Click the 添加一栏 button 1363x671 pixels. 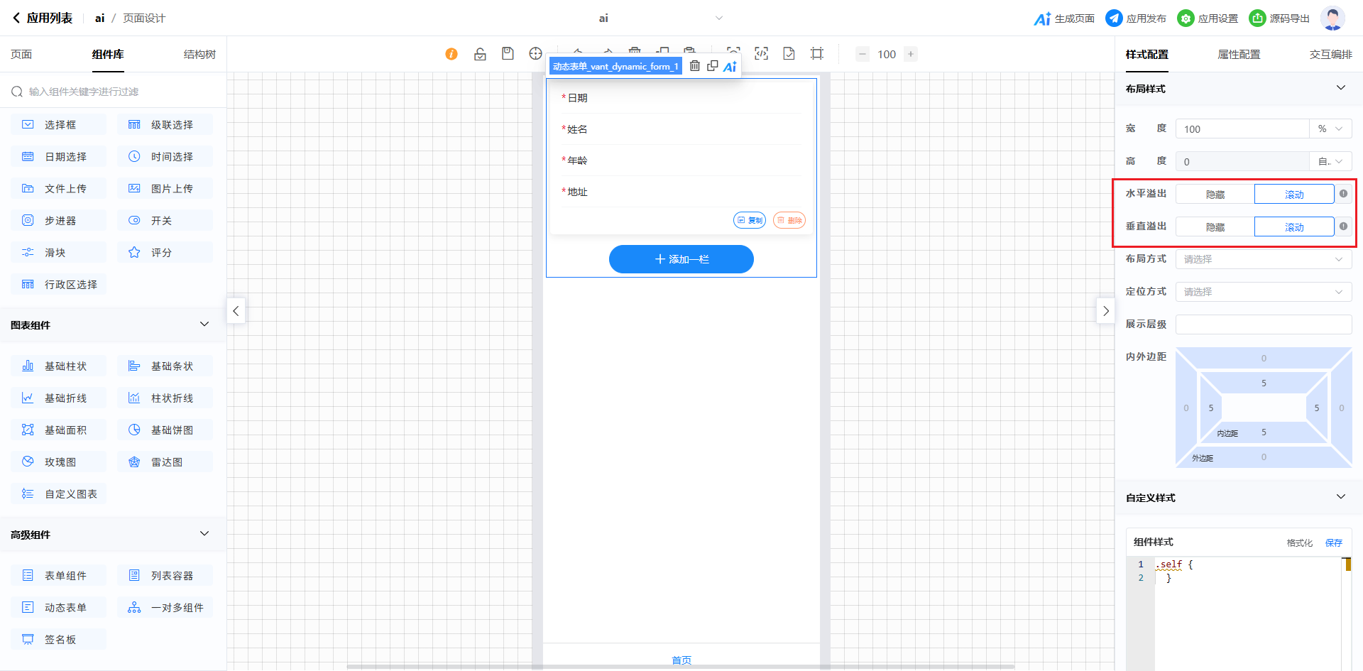[681, 259]
